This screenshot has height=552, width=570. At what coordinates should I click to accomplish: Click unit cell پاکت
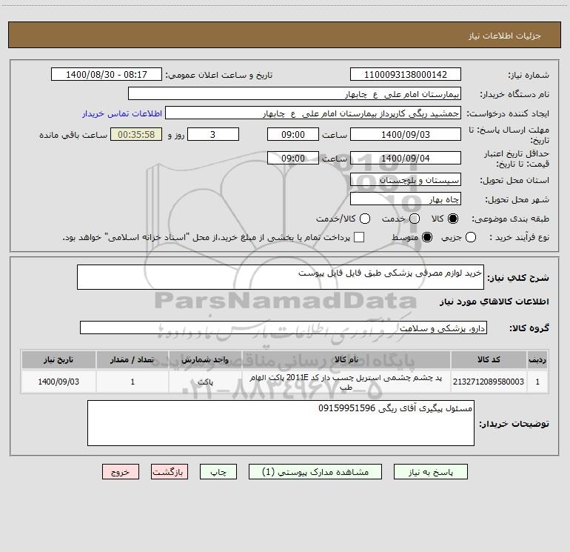pyautogui.click(x=205, y=382)
